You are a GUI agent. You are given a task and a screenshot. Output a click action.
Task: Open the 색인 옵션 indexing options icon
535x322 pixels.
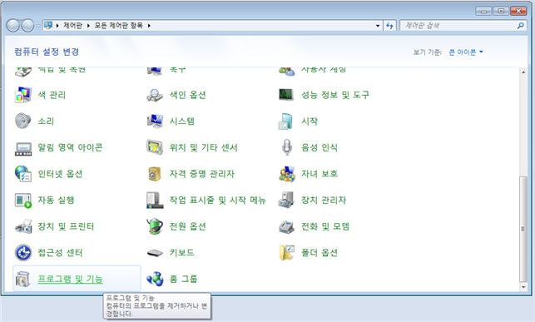click(x=155, y=95)
